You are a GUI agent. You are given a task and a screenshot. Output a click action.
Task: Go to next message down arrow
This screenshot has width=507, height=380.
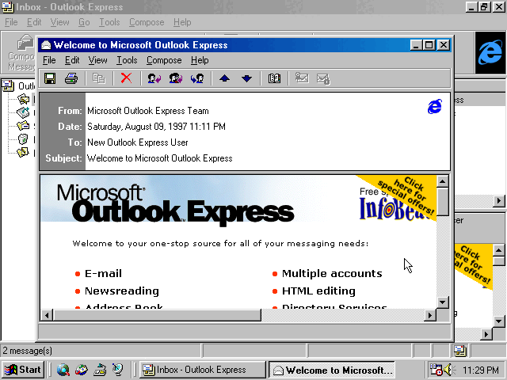point(246,78)
